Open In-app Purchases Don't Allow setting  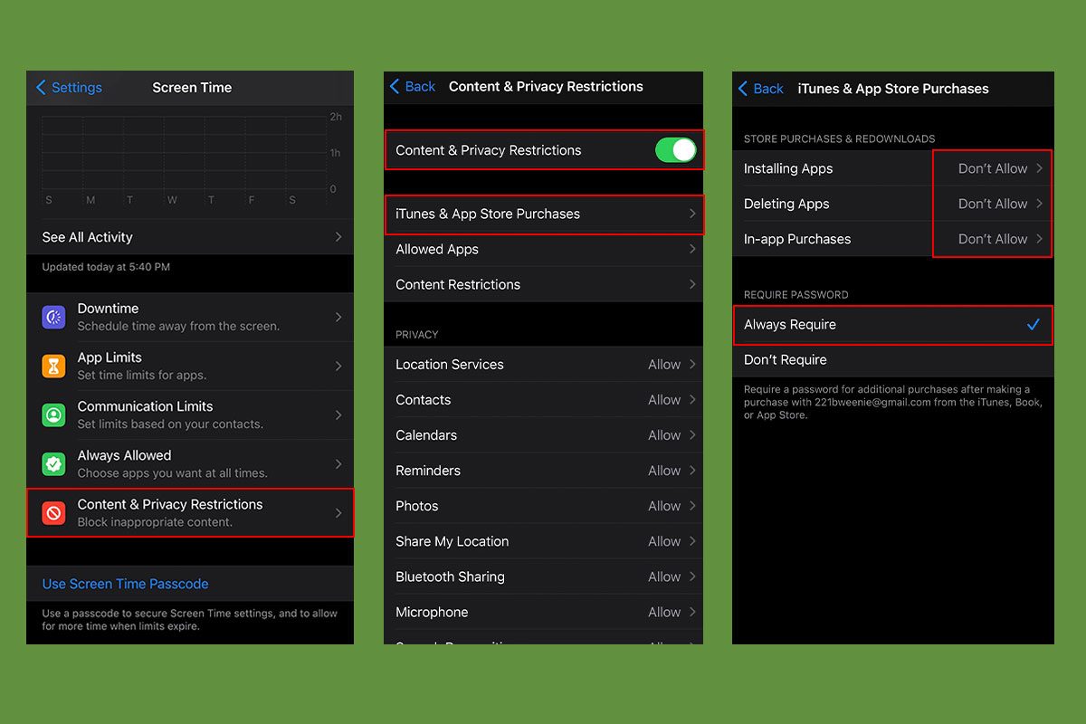(x=993, y=239)
